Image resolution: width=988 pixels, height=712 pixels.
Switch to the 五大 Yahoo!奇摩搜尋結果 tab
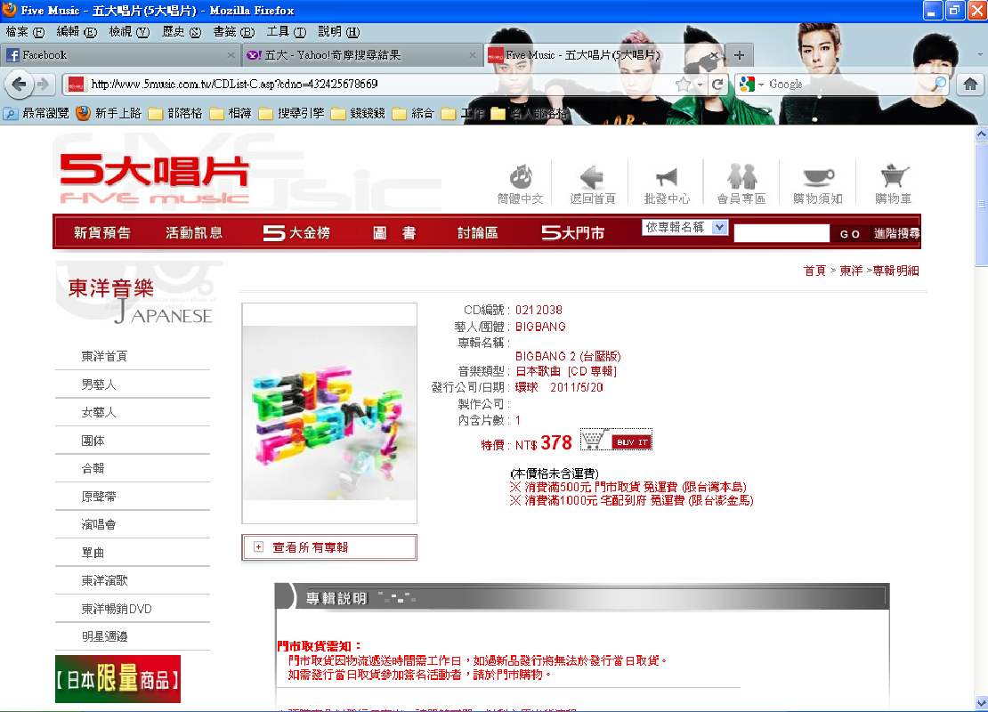(362, 55)
